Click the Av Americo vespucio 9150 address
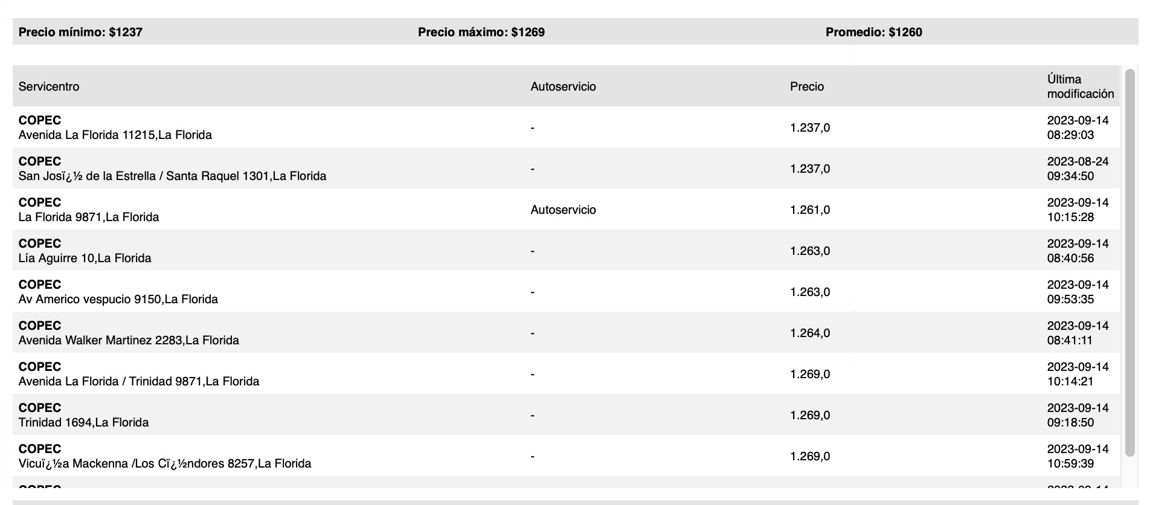1150x505 pixels. tap(118, 299)
